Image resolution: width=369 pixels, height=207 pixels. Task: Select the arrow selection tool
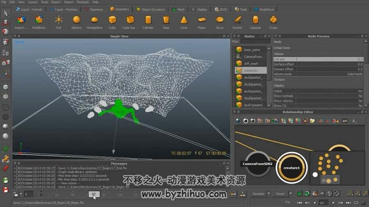coord(6,13)
